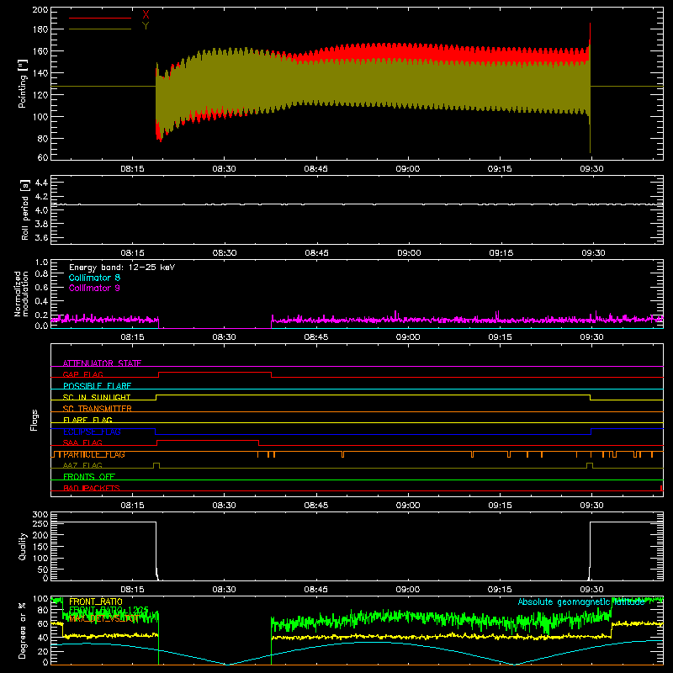Click the olive flag label below PARTICLE_FLAG
This screenshot has height=673, width=673.
82,465
